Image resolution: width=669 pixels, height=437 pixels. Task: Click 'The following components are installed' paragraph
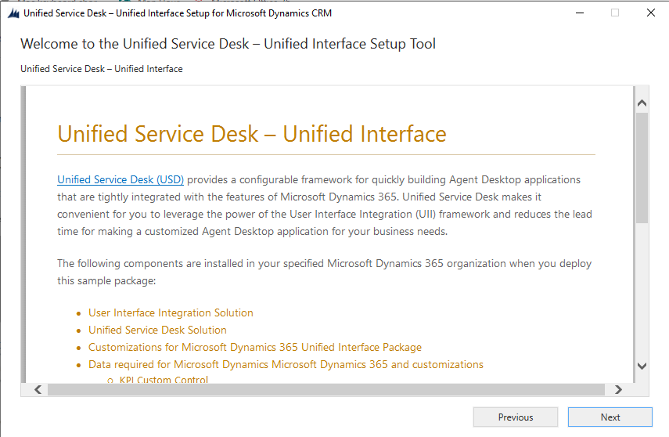[324, 272]
